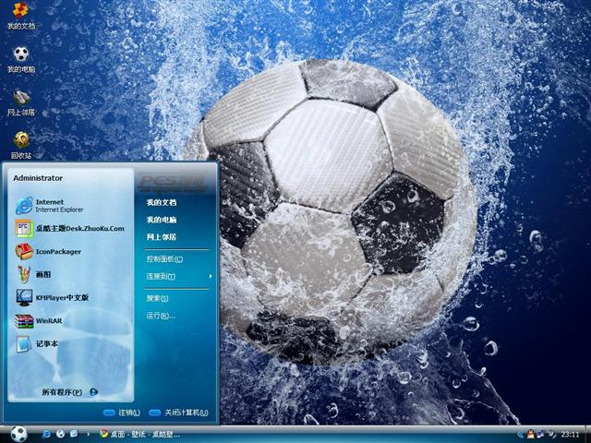591x443 pixels.
Task: Open 运行(R)... run dialog
Action: pos(161,316)
